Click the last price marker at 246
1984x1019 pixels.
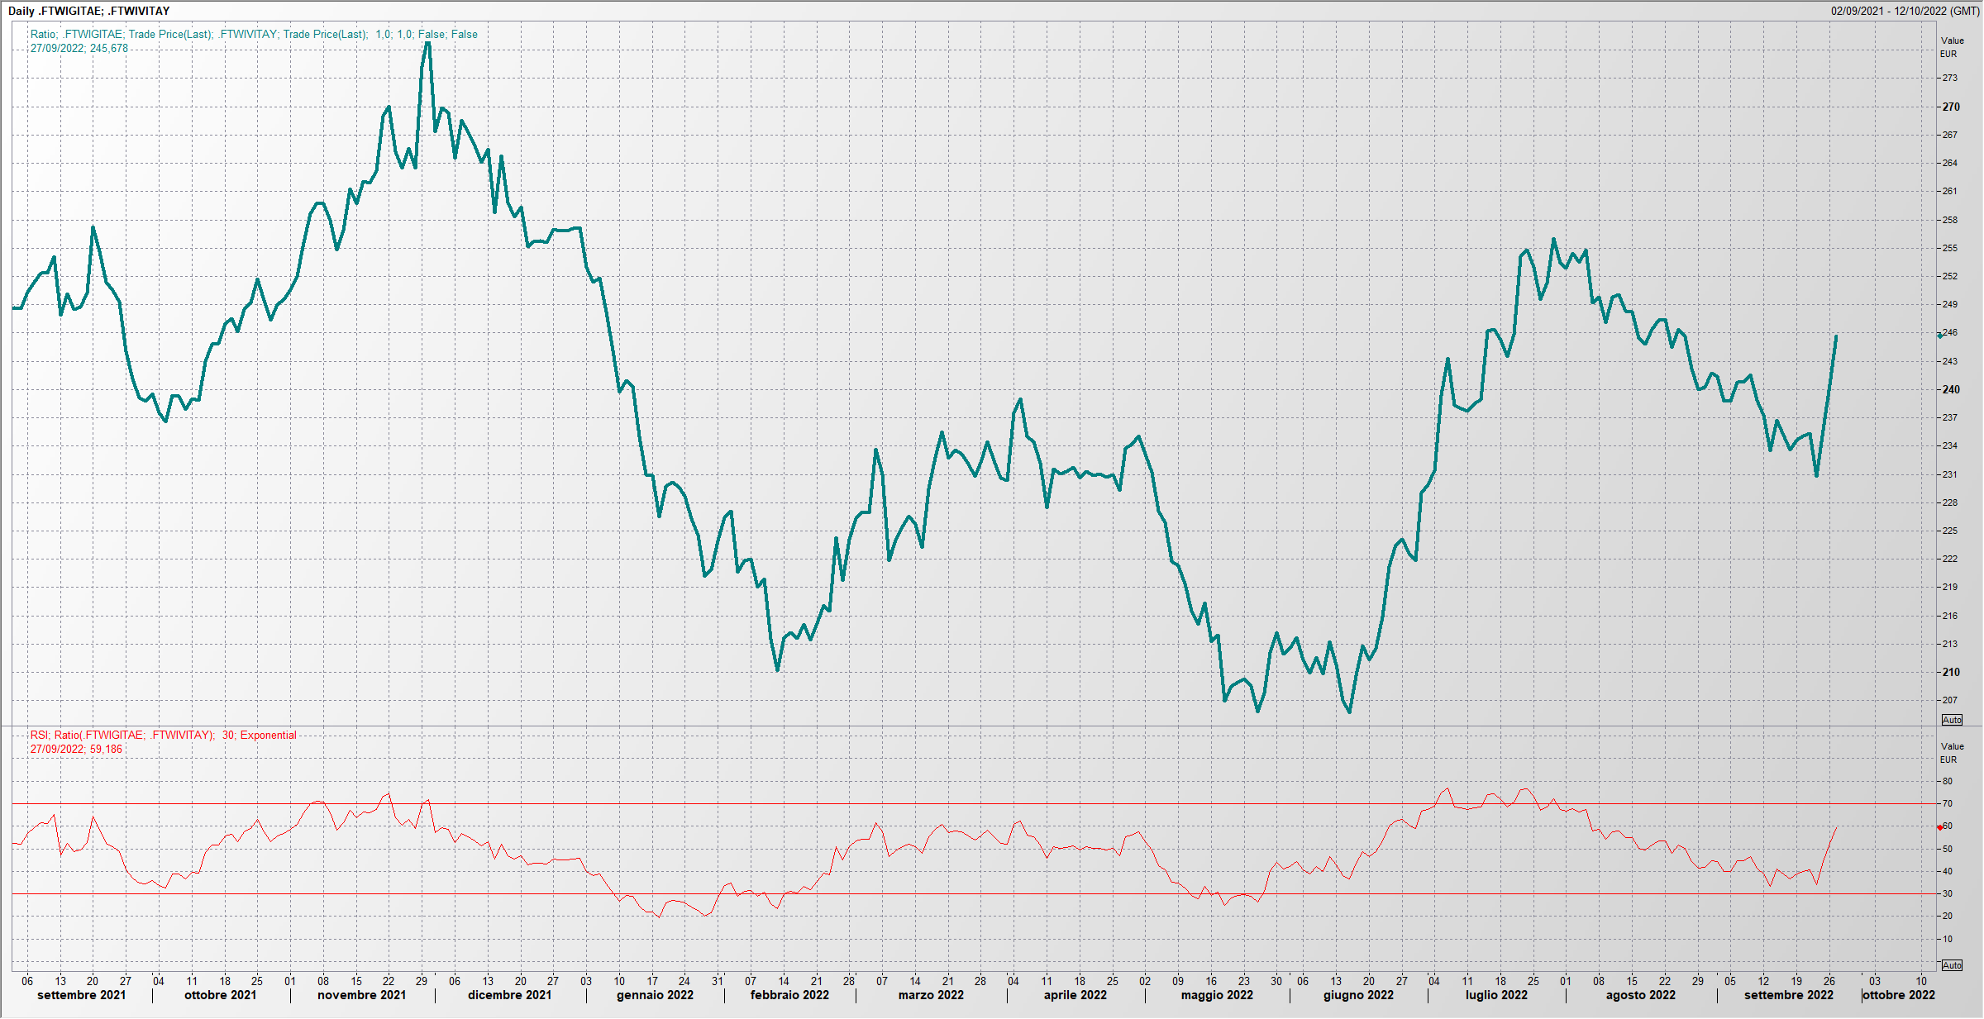coord(1940,336)
